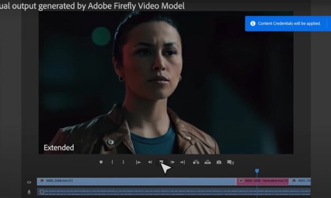The image size is (331, 198).
Task: Click the 'Extended' label in preview
Action: coord(59,147)
